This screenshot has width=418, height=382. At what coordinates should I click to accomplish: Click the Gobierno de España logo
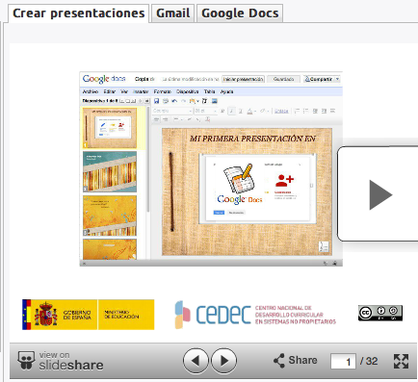click(x=60, y=315)
